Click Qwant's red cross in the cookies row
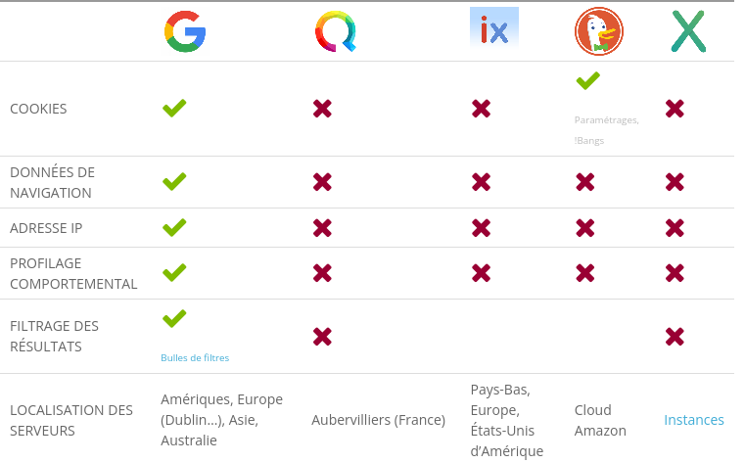The width and height of the screenshot is (745, 463). tap(322, 109)
